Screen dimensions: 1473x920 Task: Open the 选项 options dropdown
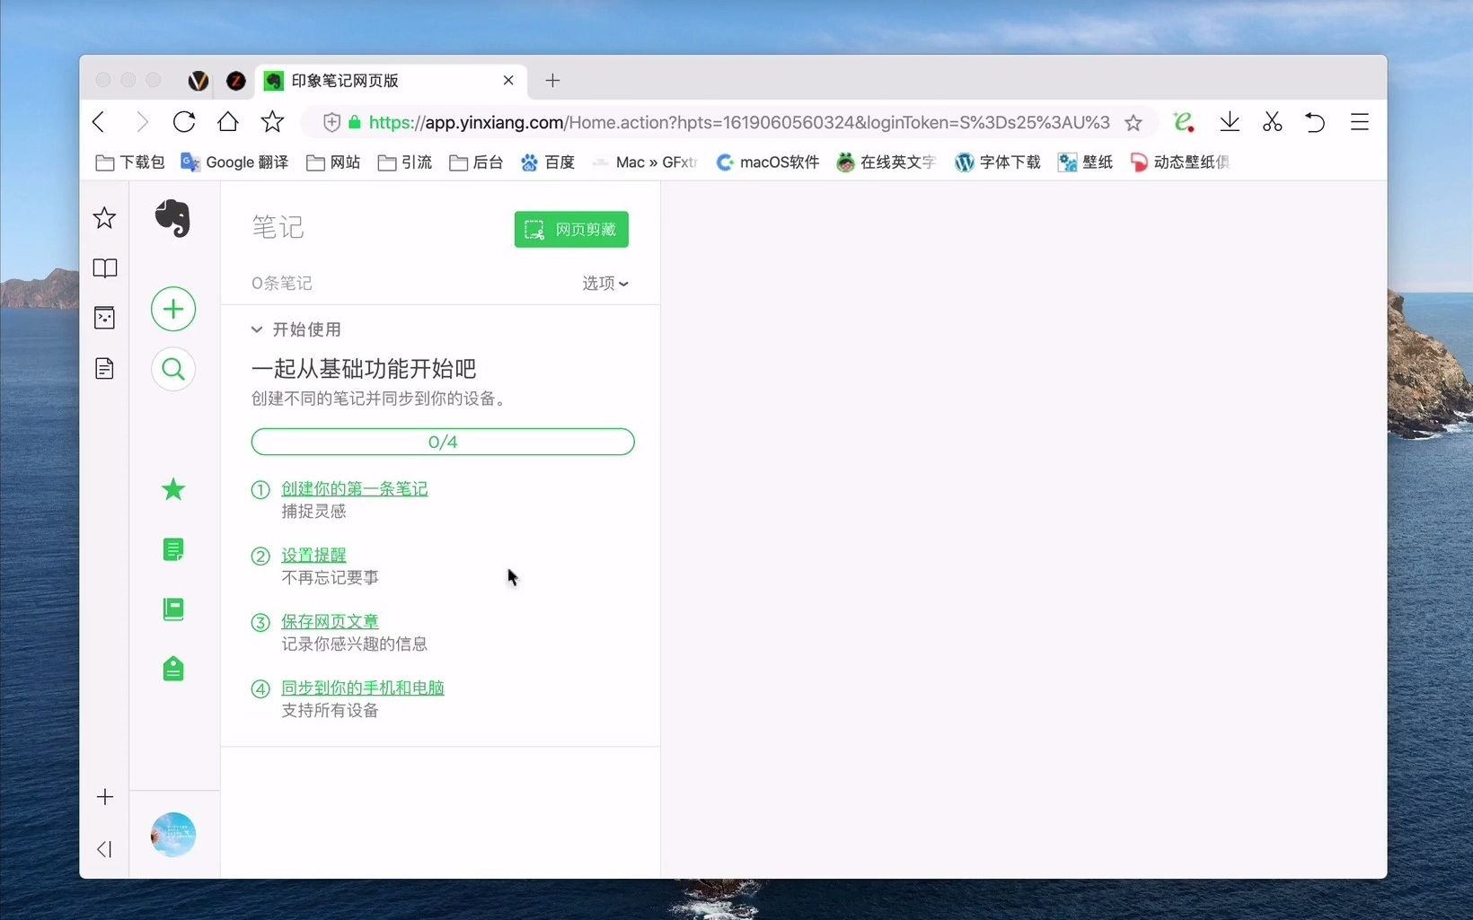tap(604, 284)
